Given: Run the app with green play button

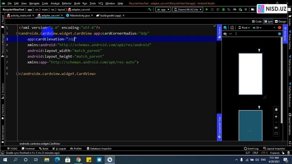Looking at the screenshot, I should coord(207,9).
